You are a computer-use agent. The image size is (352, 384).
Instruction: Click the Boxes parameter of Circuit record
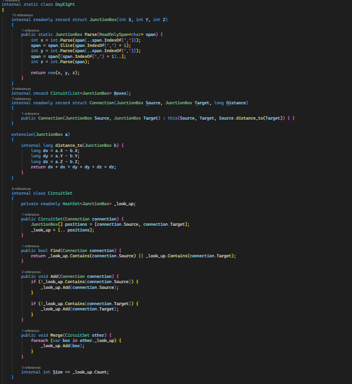pos(120,93)
